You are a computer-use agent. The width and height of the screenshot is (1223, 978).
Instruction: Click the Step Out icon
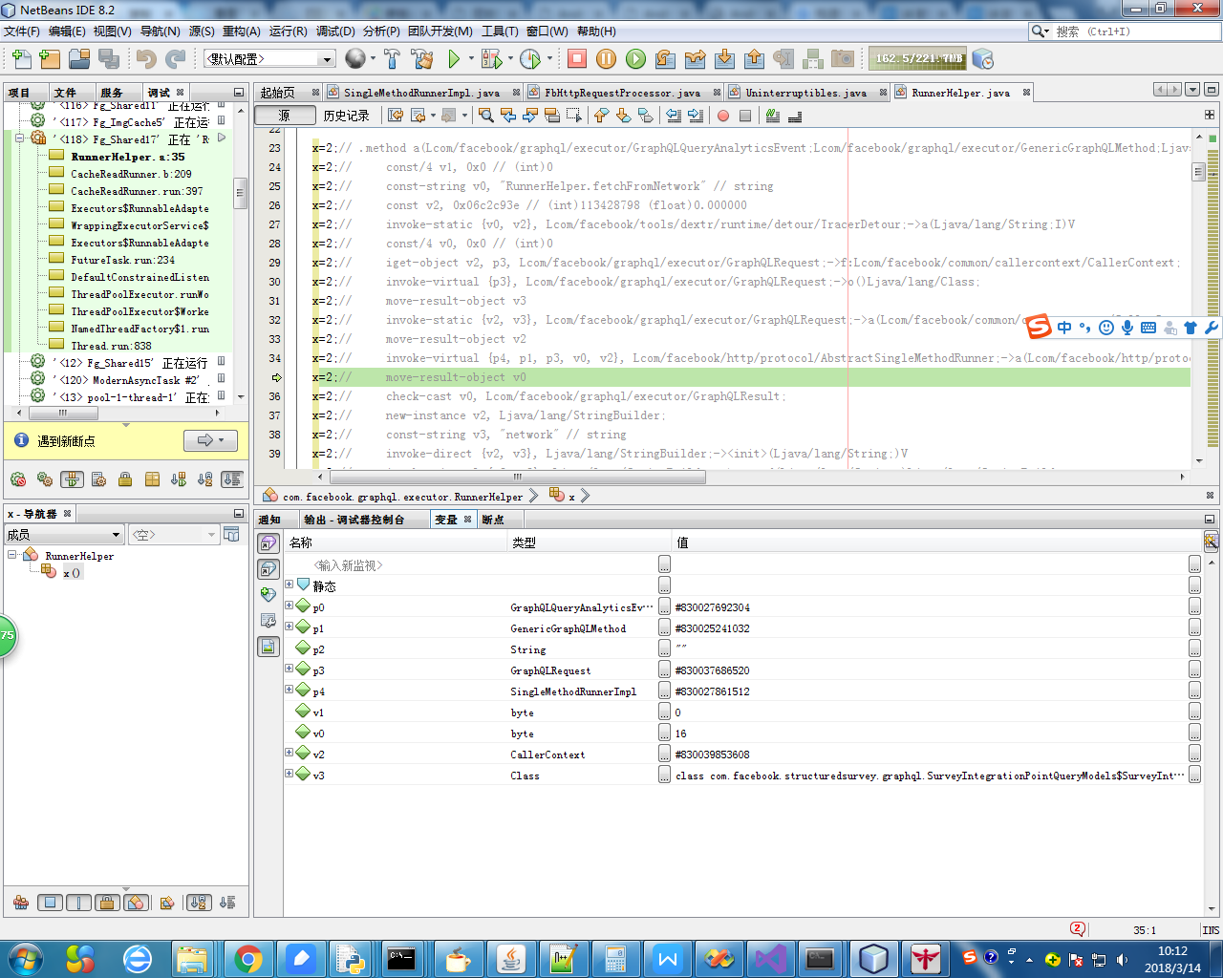click(754, 59)
